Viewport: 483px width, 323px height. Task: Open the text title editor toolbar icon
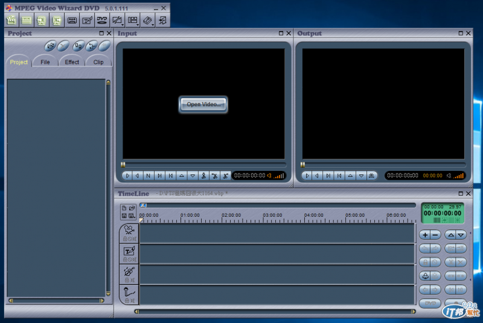tap(87, 21)
